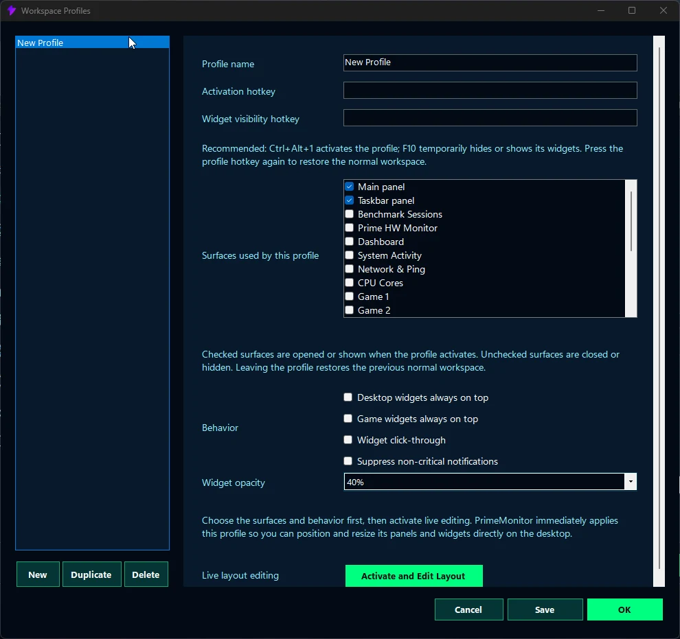Click the Live layout editing label
This screenshot has height=639, width=680.
pyautogui.click(x=240, y=575)
